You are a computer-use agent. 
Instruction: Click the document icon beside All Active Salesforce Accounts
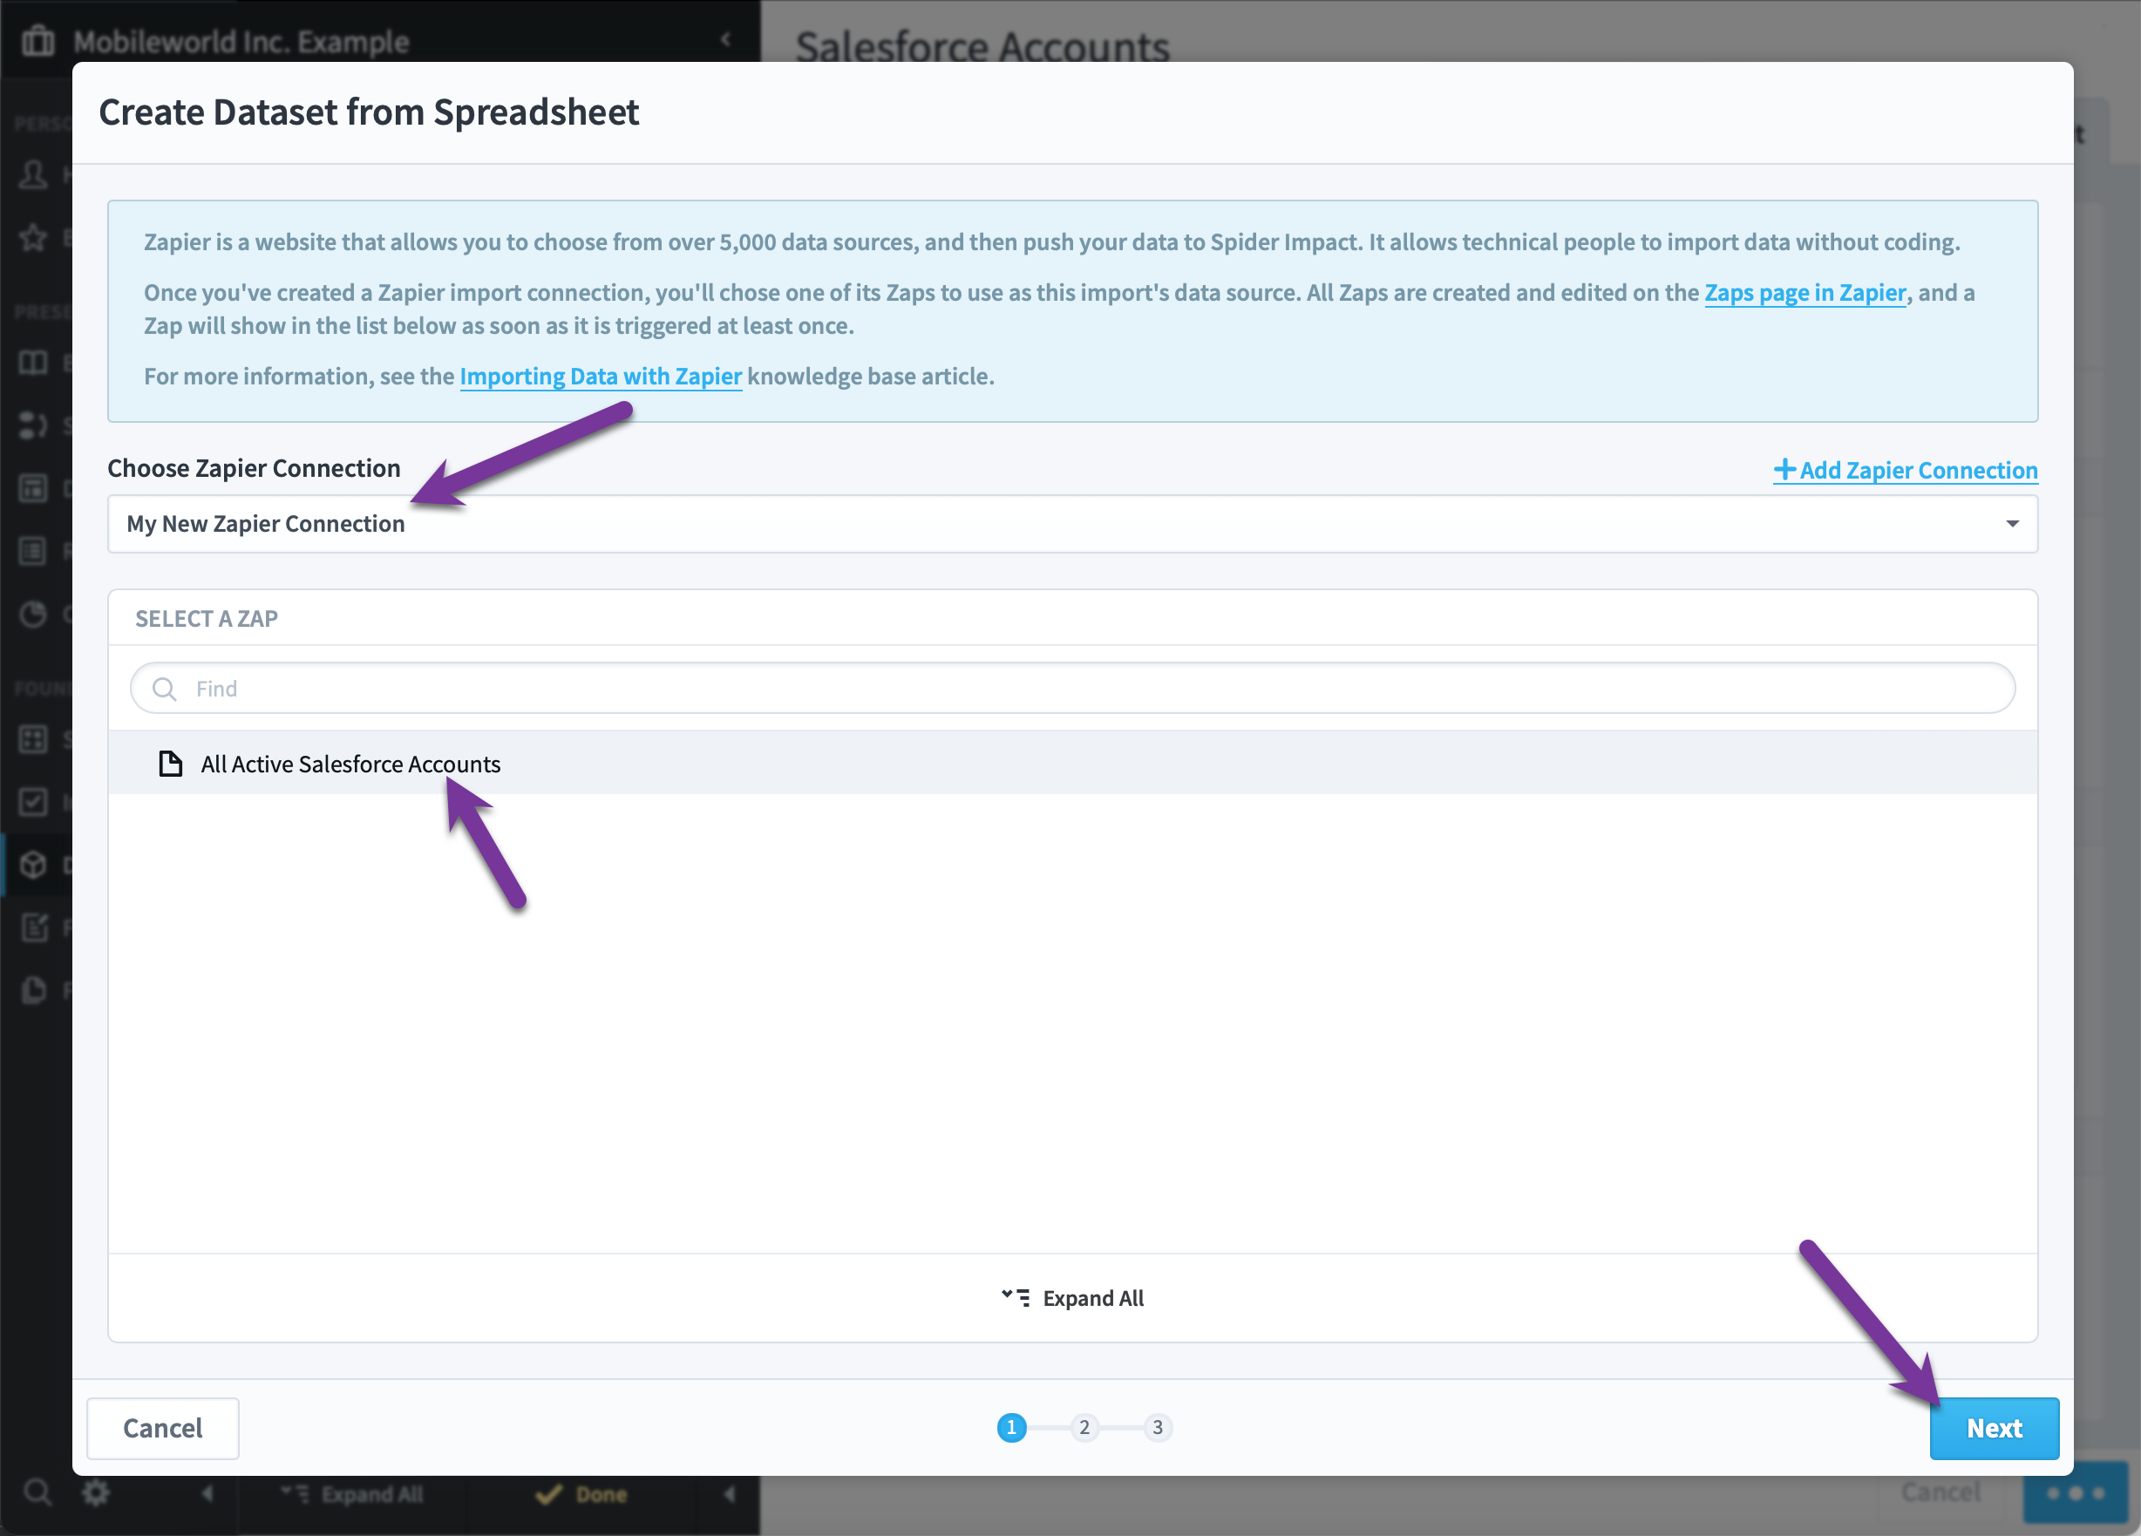click(170, 763)
